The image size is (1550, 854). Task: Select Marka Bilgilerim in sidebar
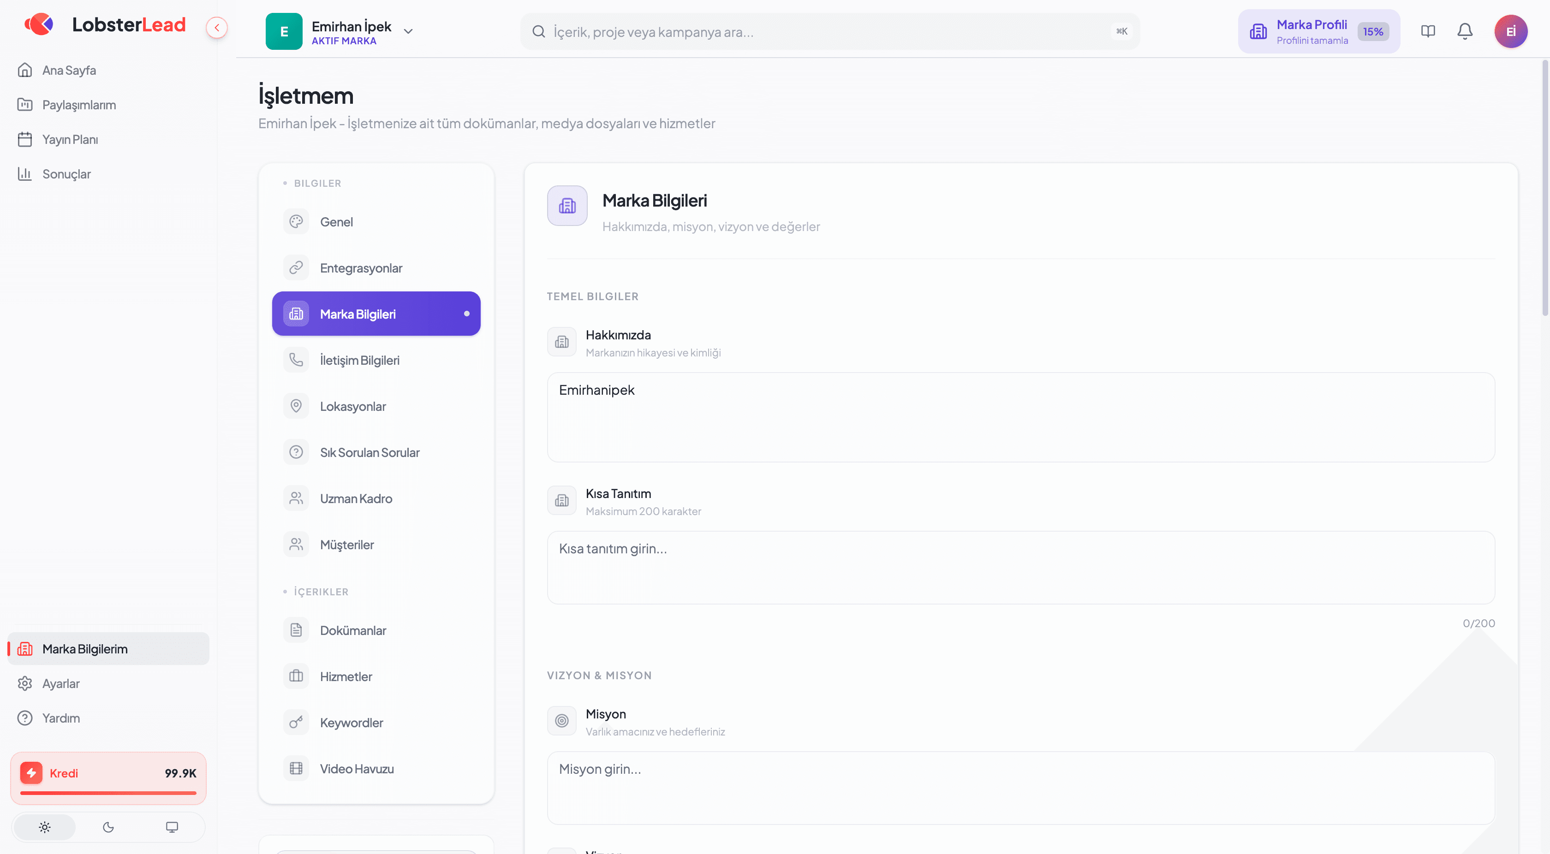coord(108,648)
